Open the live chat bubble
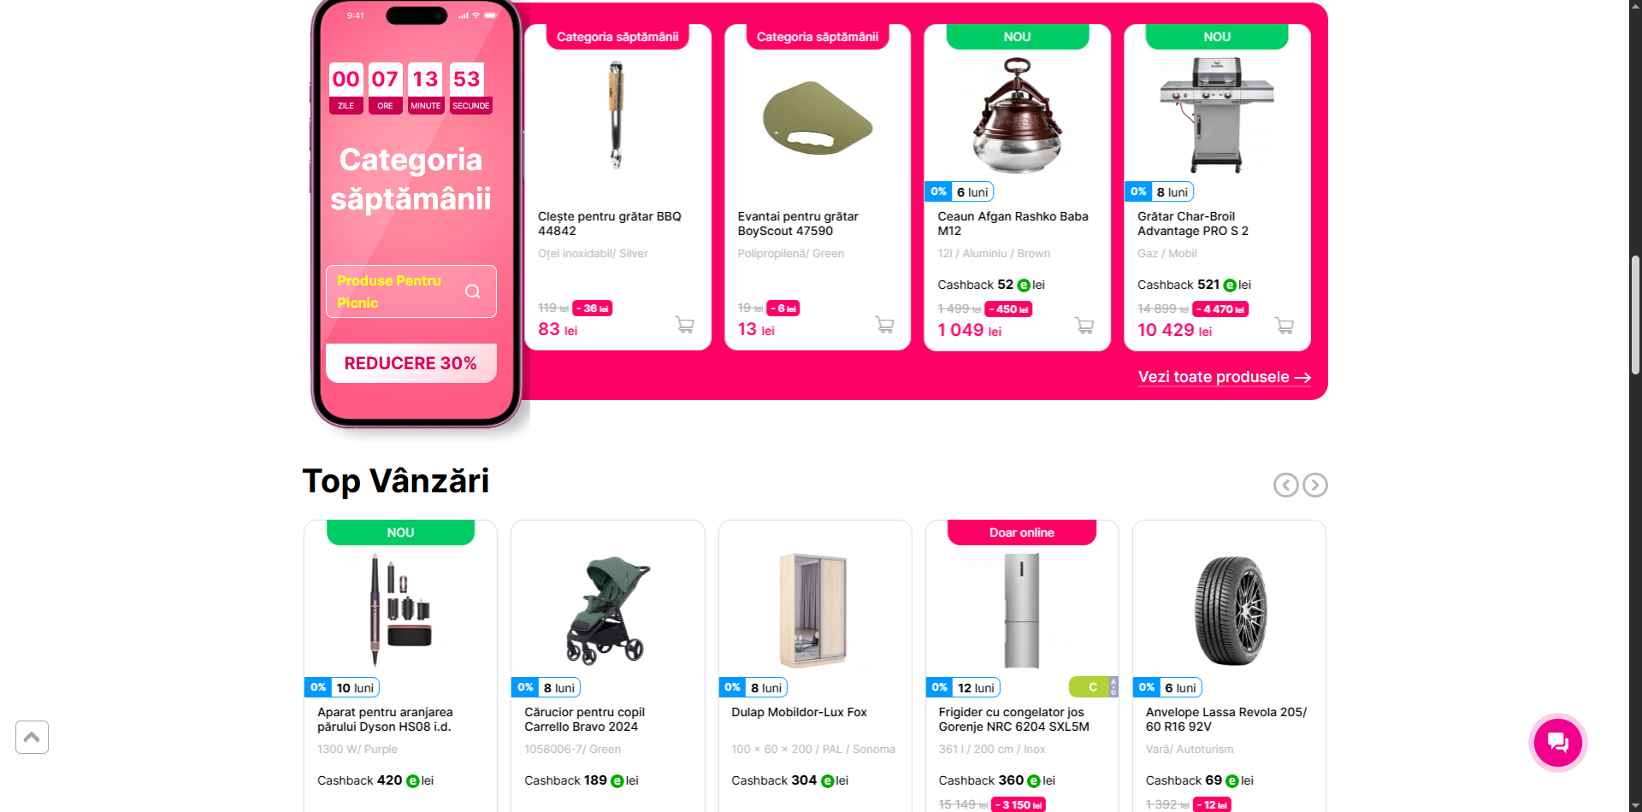This screenshot has width=1642, height=812. coord(1557,742)
